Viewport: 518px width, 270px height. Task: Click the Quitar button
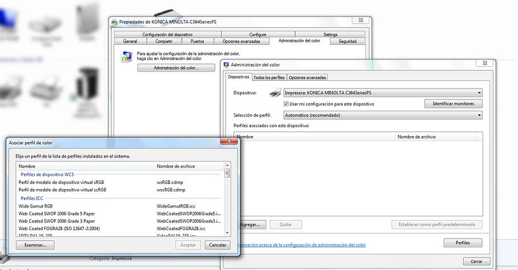point(286,224)
